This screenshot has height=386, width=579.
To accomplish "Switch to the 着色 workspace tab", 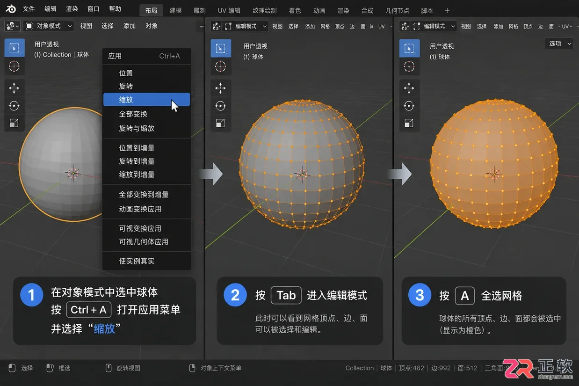I will (x=295, y=10).
